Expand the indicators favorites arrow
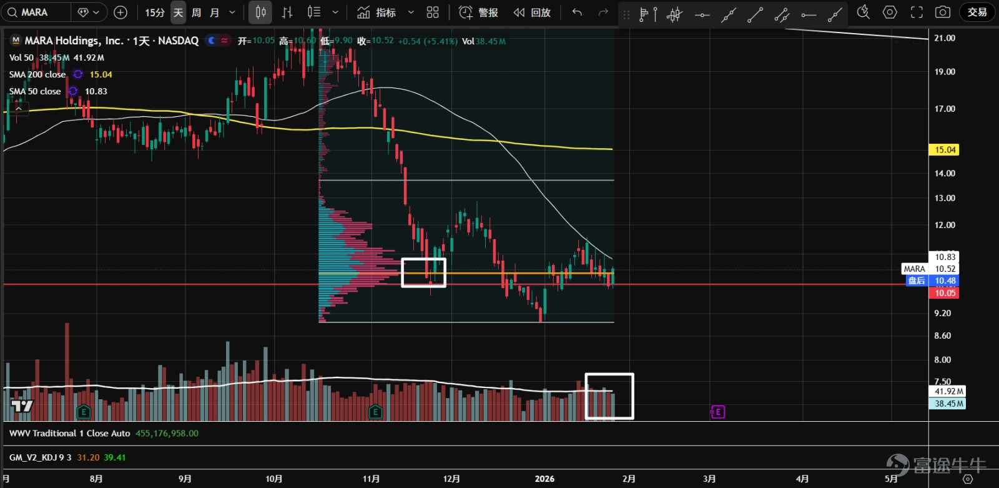Screen dimensions: 999x488 tap(411, 12)
